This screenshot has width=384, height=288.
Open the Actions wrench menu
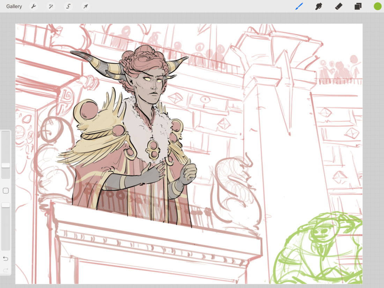click(34, 6)
